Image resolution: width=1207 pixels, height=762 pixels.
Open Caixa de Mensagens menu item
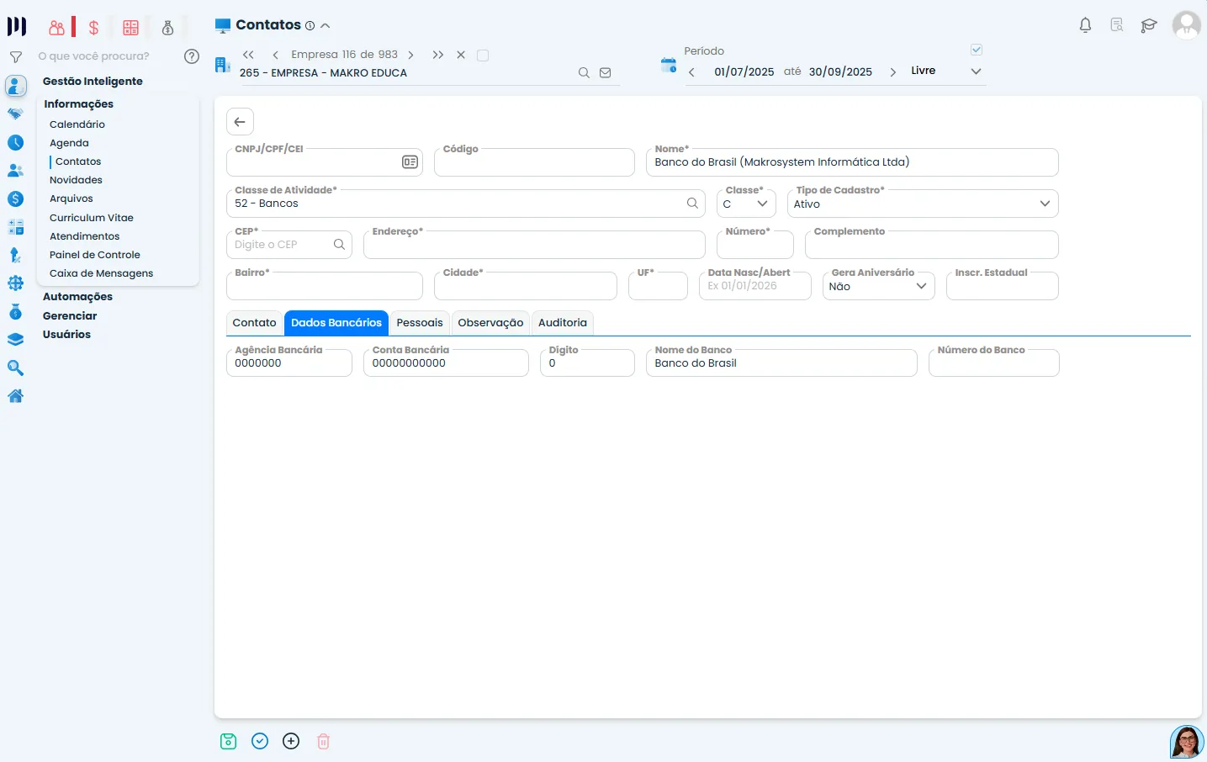(101, 273)
